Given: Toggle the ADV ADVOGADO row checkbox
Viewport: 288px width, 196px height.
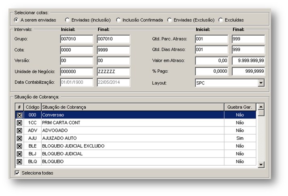Looking at the screenshot, I should click(x=19, y=131).
